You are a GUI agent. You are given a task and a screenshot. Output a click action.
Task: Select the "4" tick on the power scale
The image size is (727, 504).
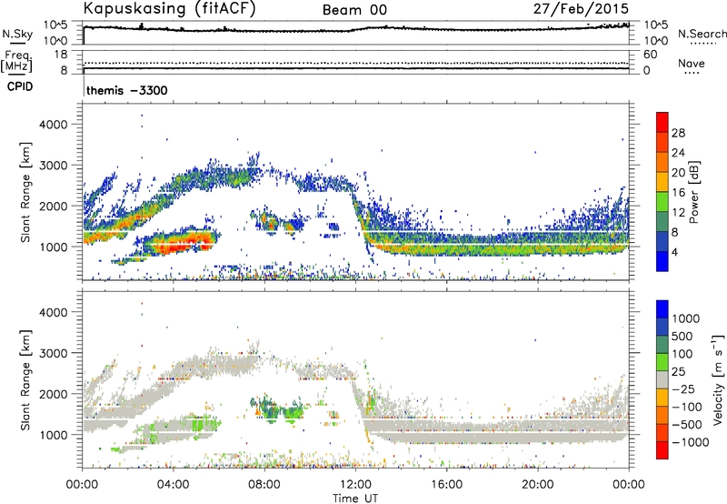(x=674, y=252)
